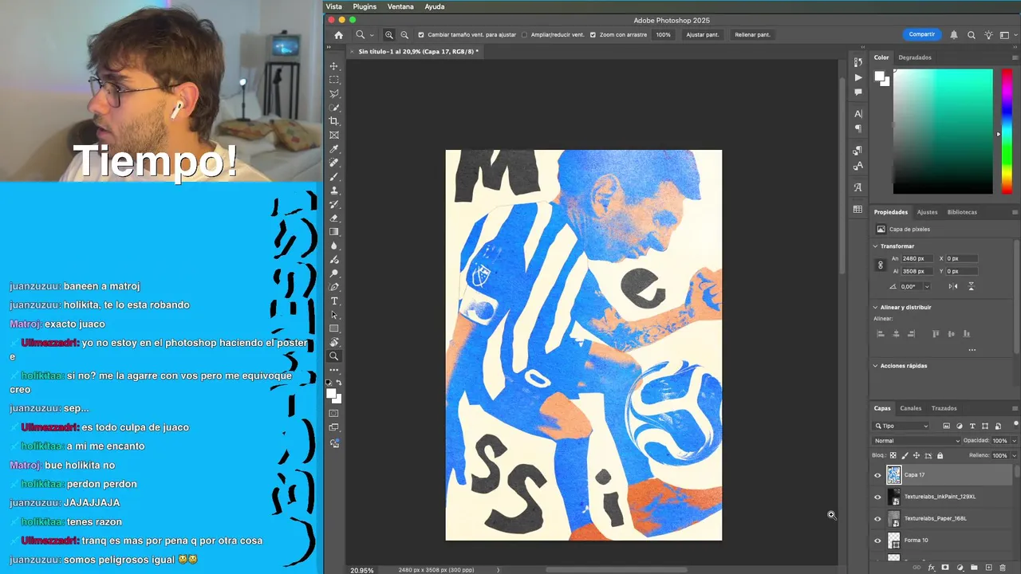
Task: Open the Search magnifier in top bar
Action: coord(972,35)
